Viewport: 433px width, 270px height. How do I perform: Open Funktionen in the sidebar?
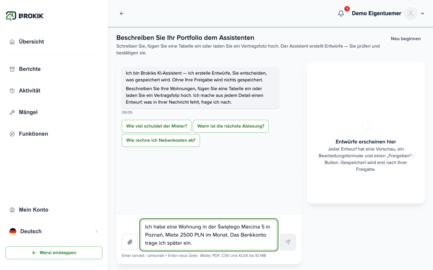(x=54, y=134)
